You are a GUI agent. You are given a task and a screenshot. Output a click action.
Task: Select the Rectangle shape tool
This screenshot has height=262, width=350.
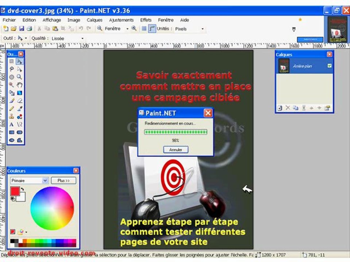click(x=12, y=132)
